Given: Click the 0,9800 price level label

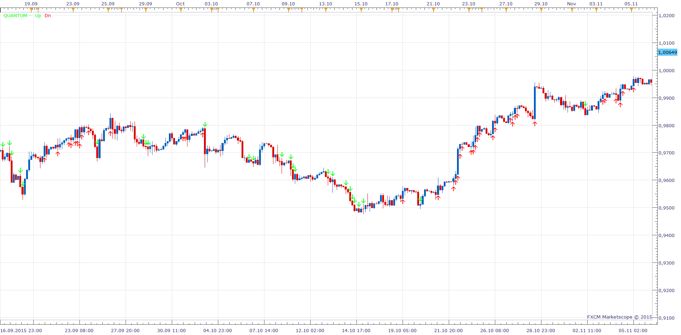Looking at the screenshot, I should 667,126.
